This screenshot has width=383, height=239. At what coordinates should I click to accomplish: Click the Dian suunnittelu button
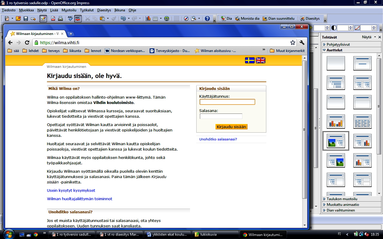(279, 19)
